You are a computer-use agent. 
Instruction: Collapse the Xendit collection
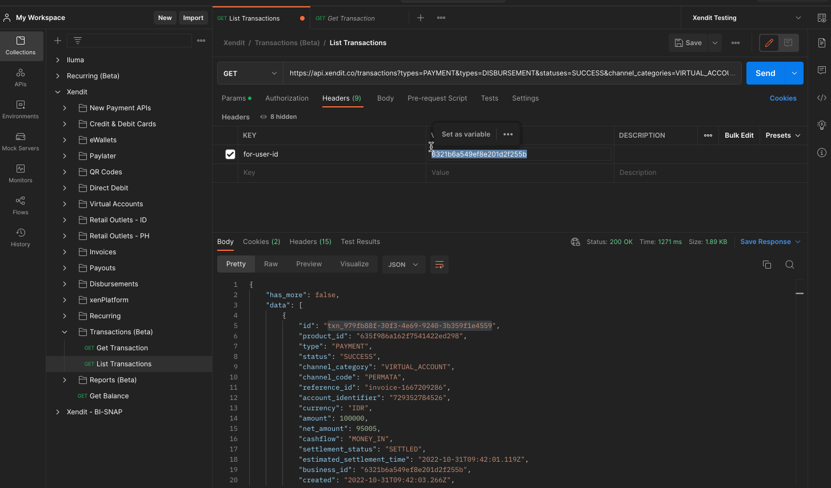click(58, 92)
